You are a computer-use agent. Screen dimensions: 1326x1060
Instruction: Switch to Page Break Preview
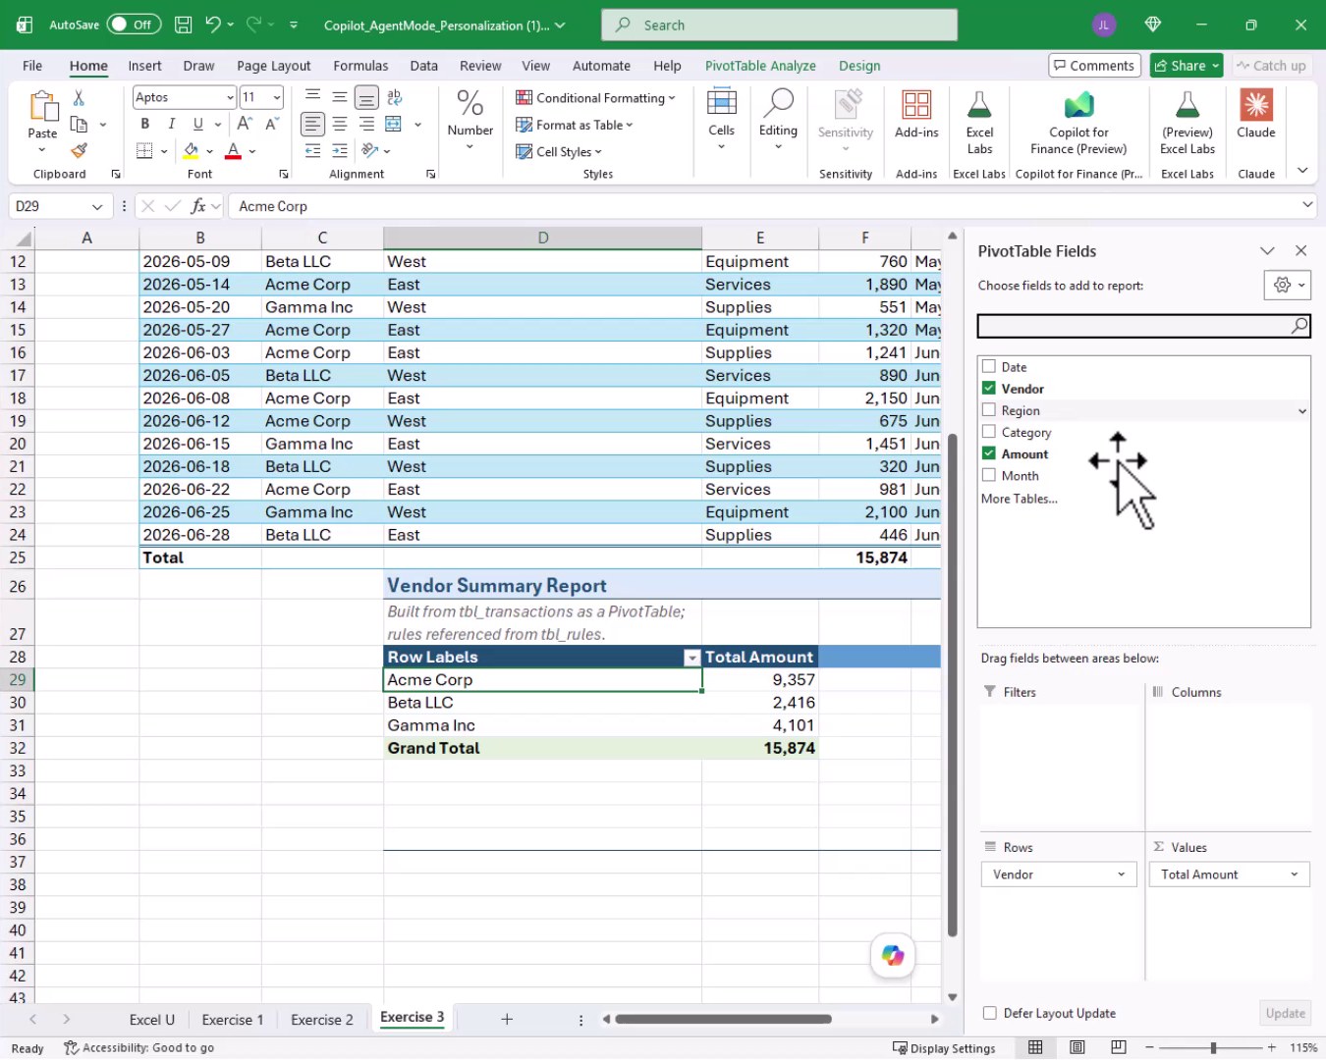1119,1047
